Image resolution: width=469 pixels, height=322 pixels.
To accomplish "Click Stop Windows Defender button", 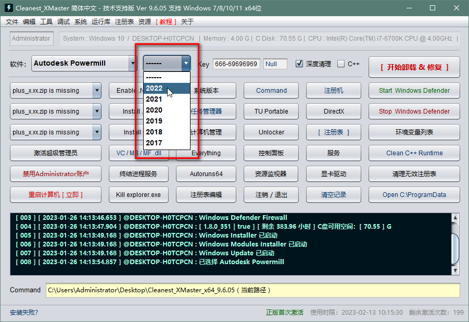I will point(414,111).
